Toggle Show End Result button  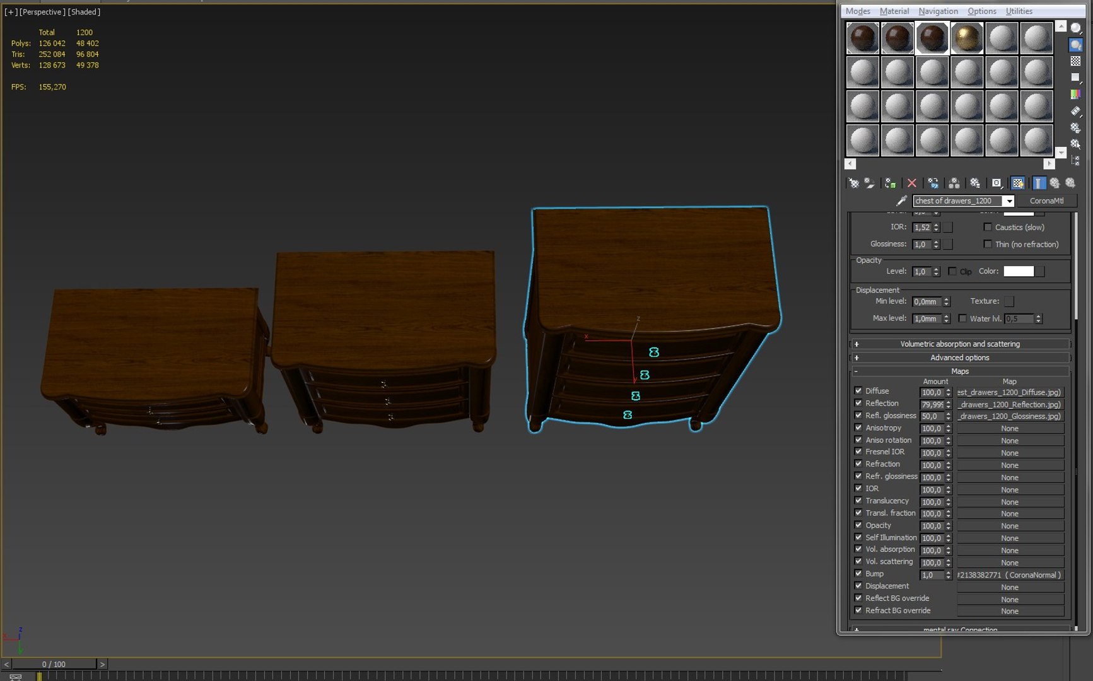pos(1038,183)
